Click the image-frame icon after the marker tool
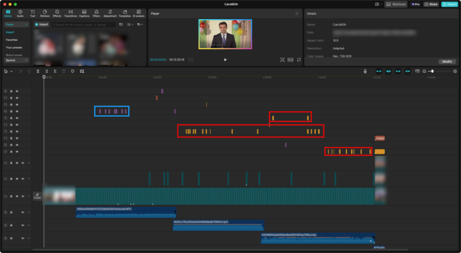 82,72
